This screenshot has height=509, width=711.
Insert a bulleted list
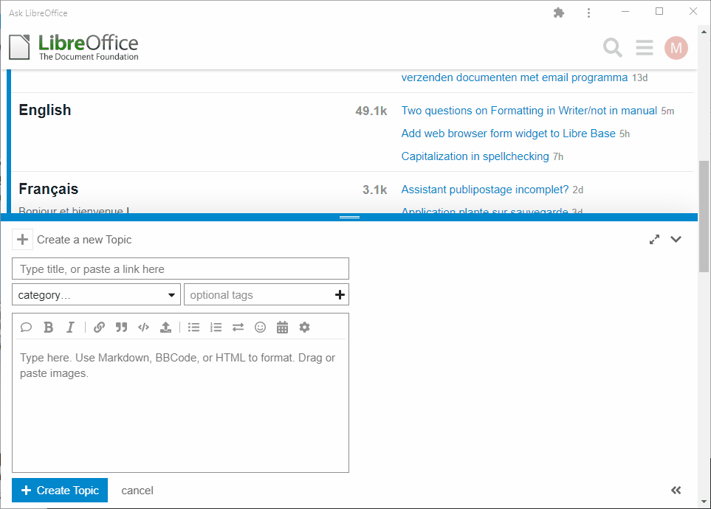194,328
